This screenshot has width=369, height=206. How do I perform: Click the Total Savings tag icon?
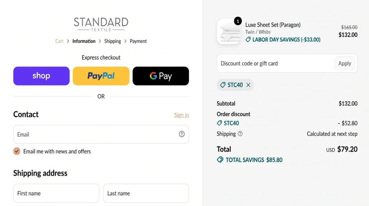[220, 160]
